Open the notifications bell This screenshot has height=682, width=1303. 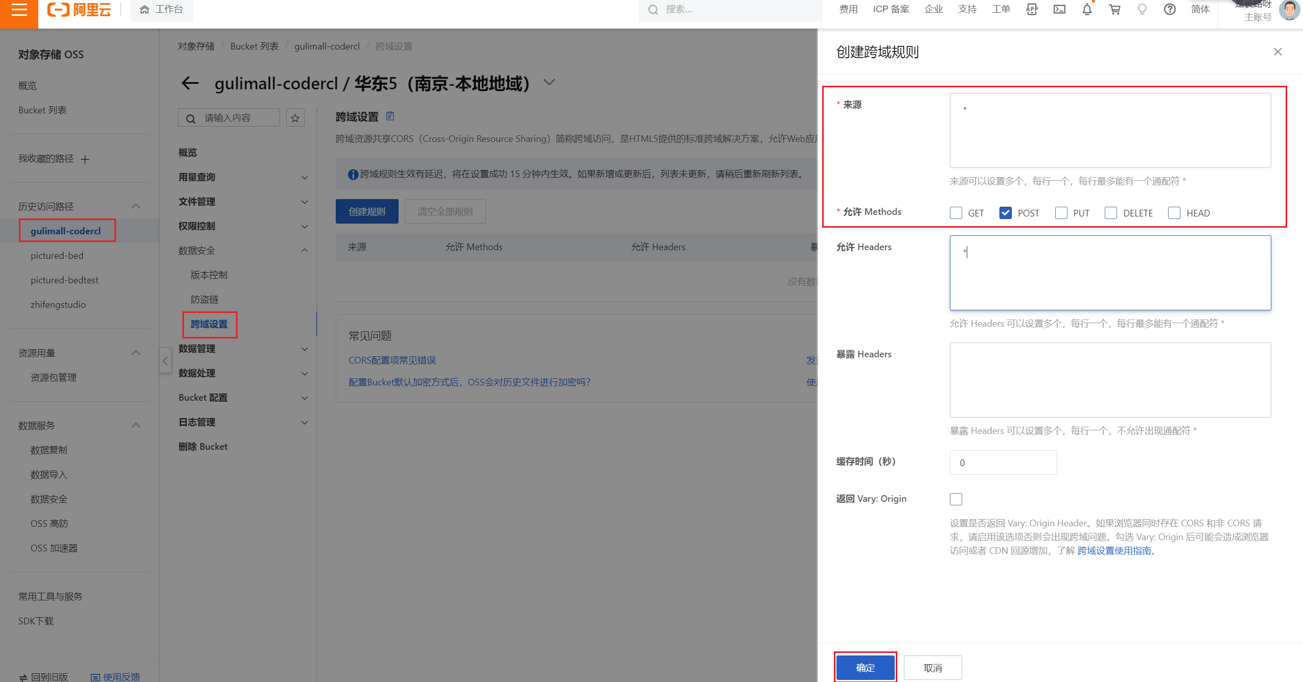coord(1087,9)
